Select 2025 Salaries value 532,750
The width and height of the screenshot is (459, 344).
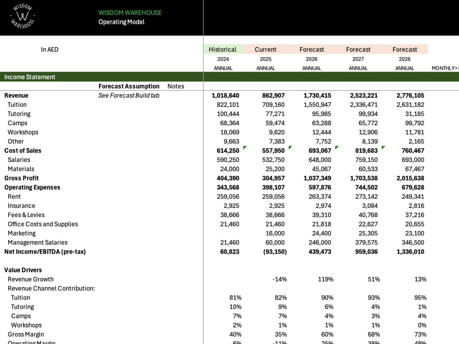(x=273, y=160)
